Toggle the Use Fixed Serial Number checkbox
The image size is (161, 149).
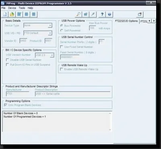(62, 47)
